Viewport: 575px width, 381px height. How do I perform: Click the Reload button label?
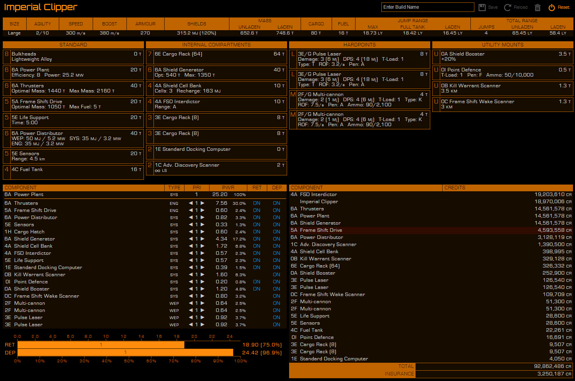point(521,7)
